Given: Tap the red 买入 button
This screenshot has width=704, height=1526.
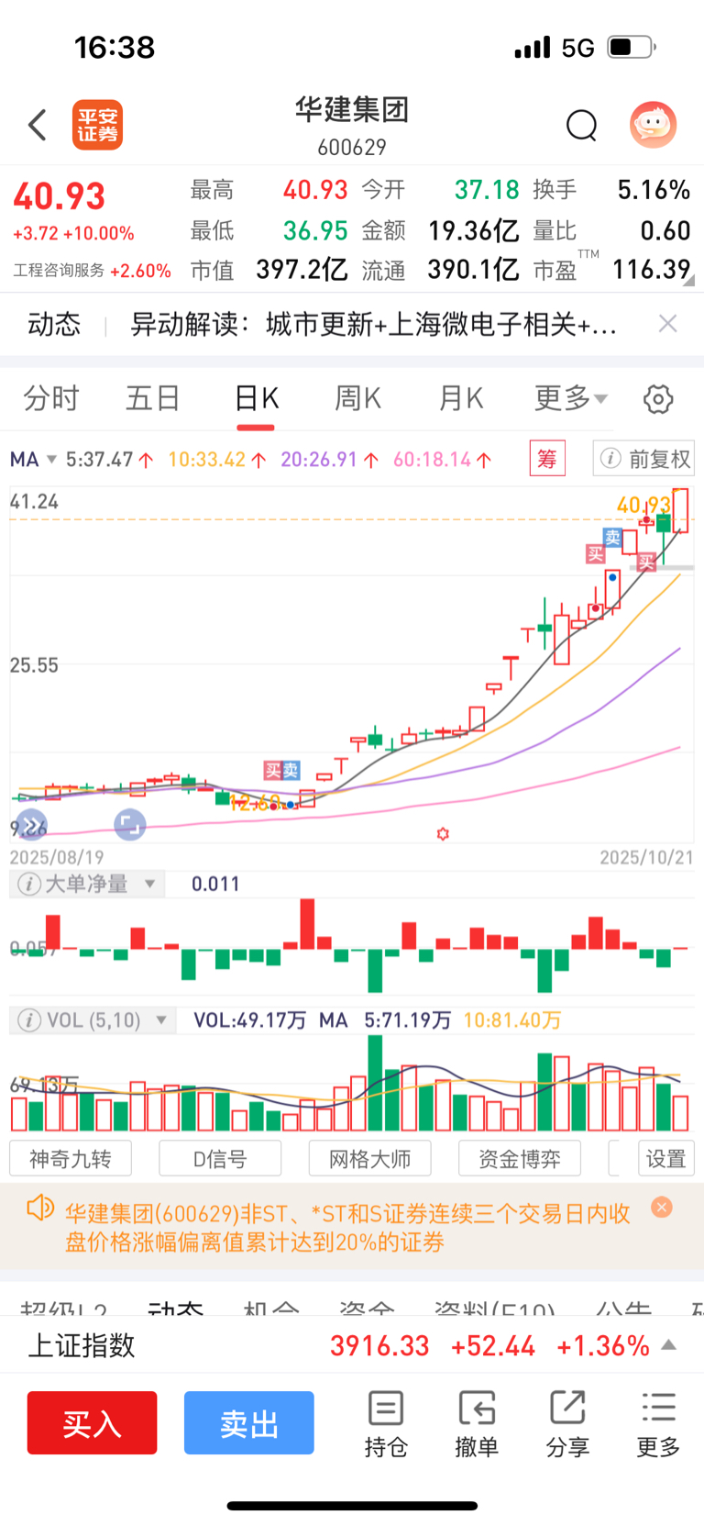Looking at the screenshot, I should pos(92,1423).
